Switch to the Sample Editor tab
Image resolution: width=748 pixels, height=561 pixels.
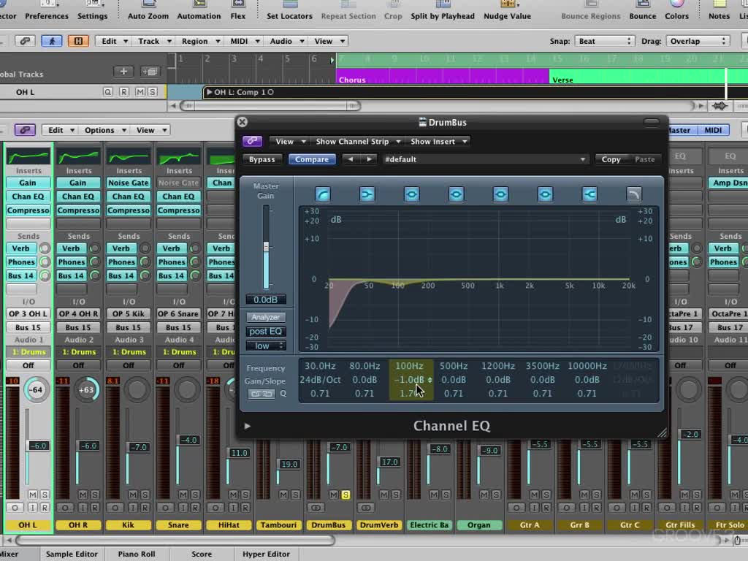point(72,554)
